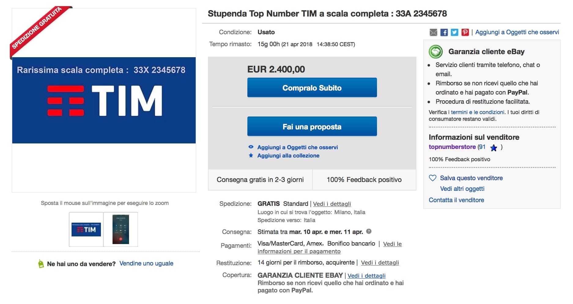Share the listing on Twitter
The width and height of the screenshot is (573, 304).
[455, 32]
